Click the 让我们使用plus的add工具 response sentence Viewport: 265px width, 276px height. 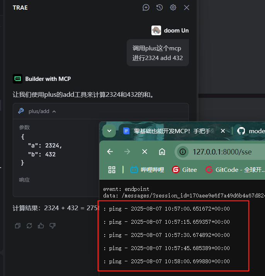point(83,95)
